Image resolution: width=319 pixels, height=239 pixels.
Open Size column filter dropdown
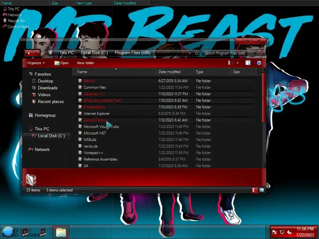pos(254,72)
